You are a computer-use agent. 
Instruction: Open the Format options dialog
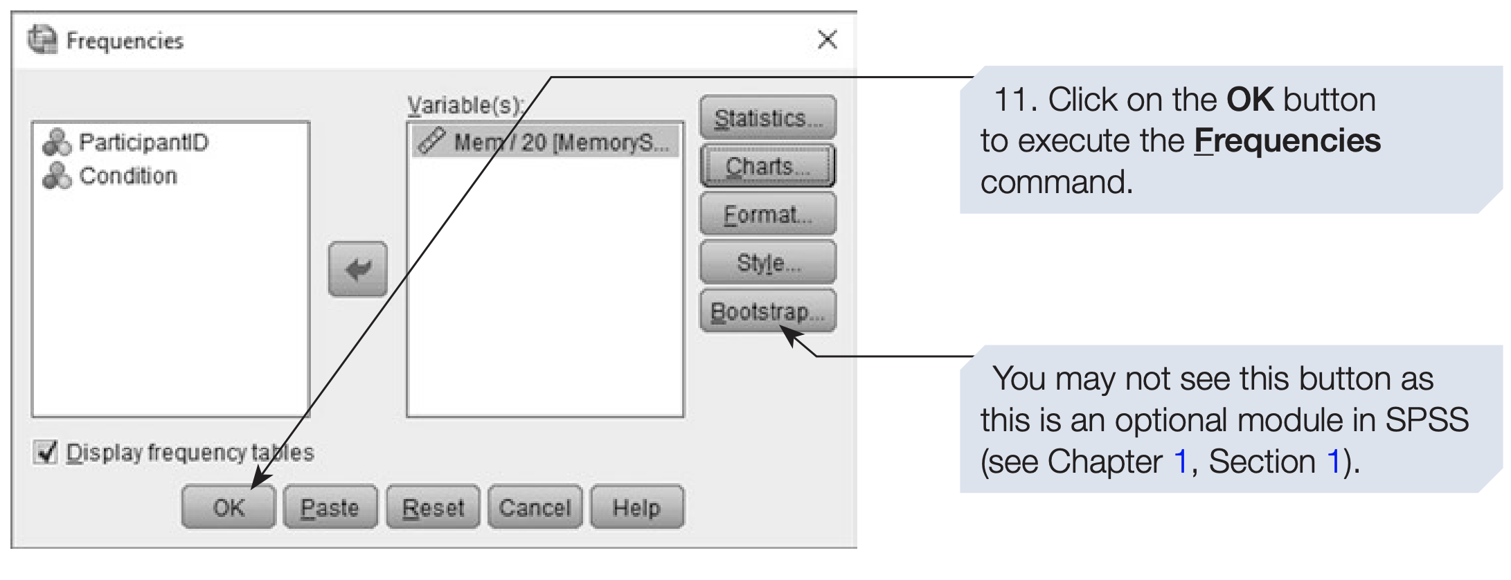(768, 215)
